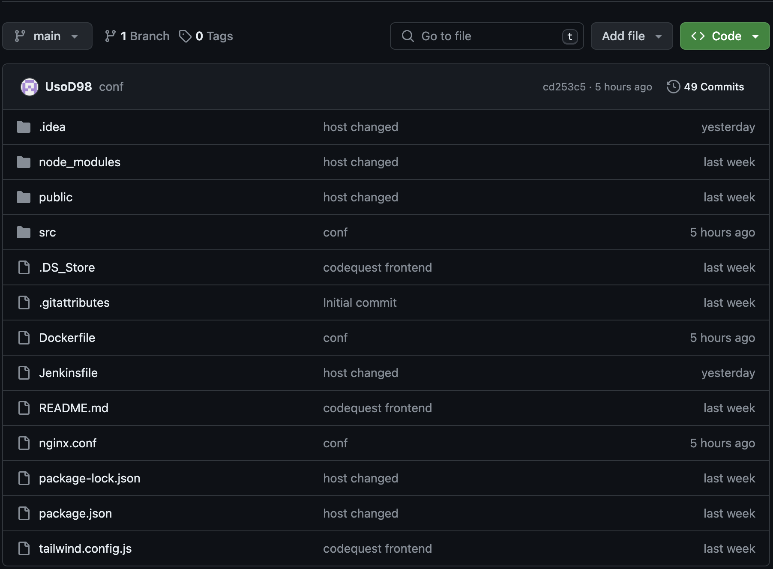Click the branch count icon
Screen dimensions: 773x569
point(110,36)
